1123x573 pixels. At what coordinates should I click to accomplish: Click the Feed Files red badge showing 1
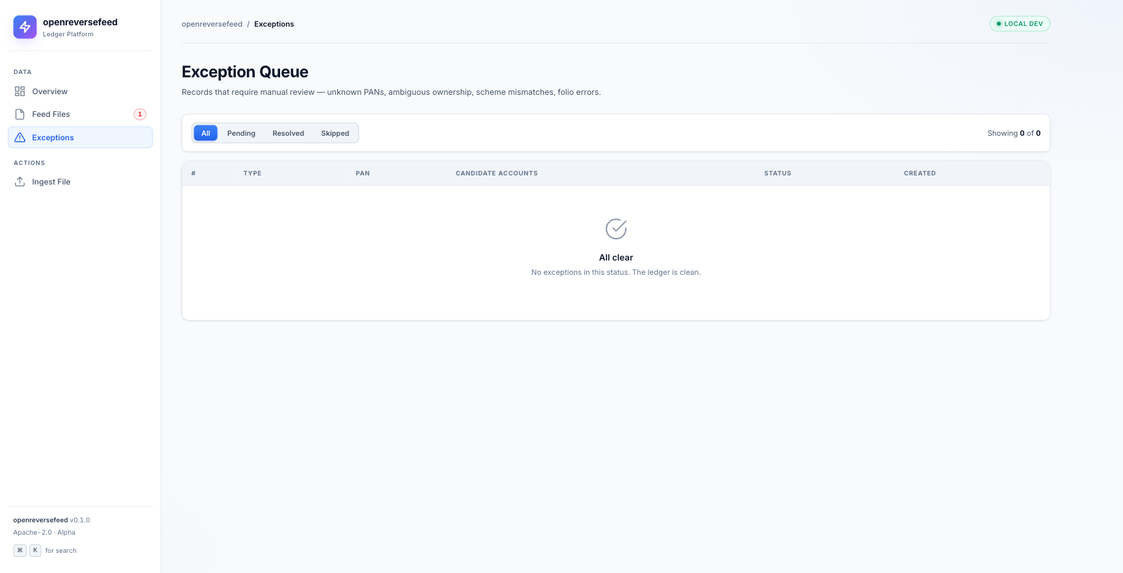click(x=140, y=114)
